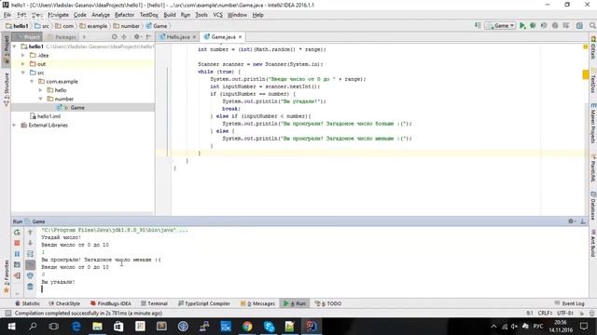The image size is (597, 335).
Task: Switch to Packages view tab
Action: [x=62, y=37]
